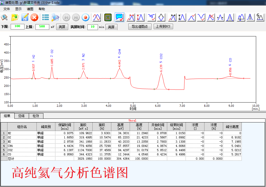Click the 保留时间 column header
Screen dimensions: 266x187
coord(65,127)
